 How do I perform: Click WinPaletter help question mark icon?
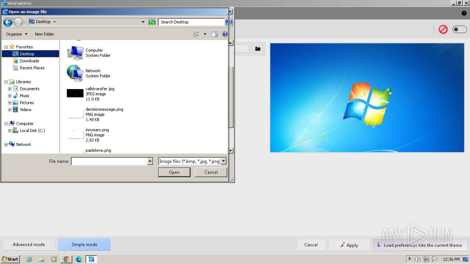tap(464, 13)
